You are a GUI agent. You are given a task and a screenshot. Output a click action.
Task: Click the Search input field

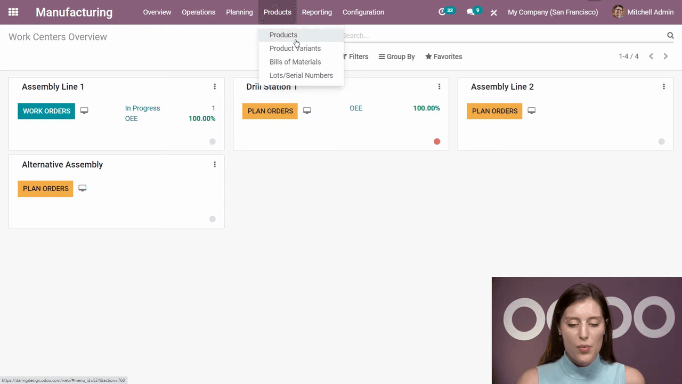pos(501,36)
